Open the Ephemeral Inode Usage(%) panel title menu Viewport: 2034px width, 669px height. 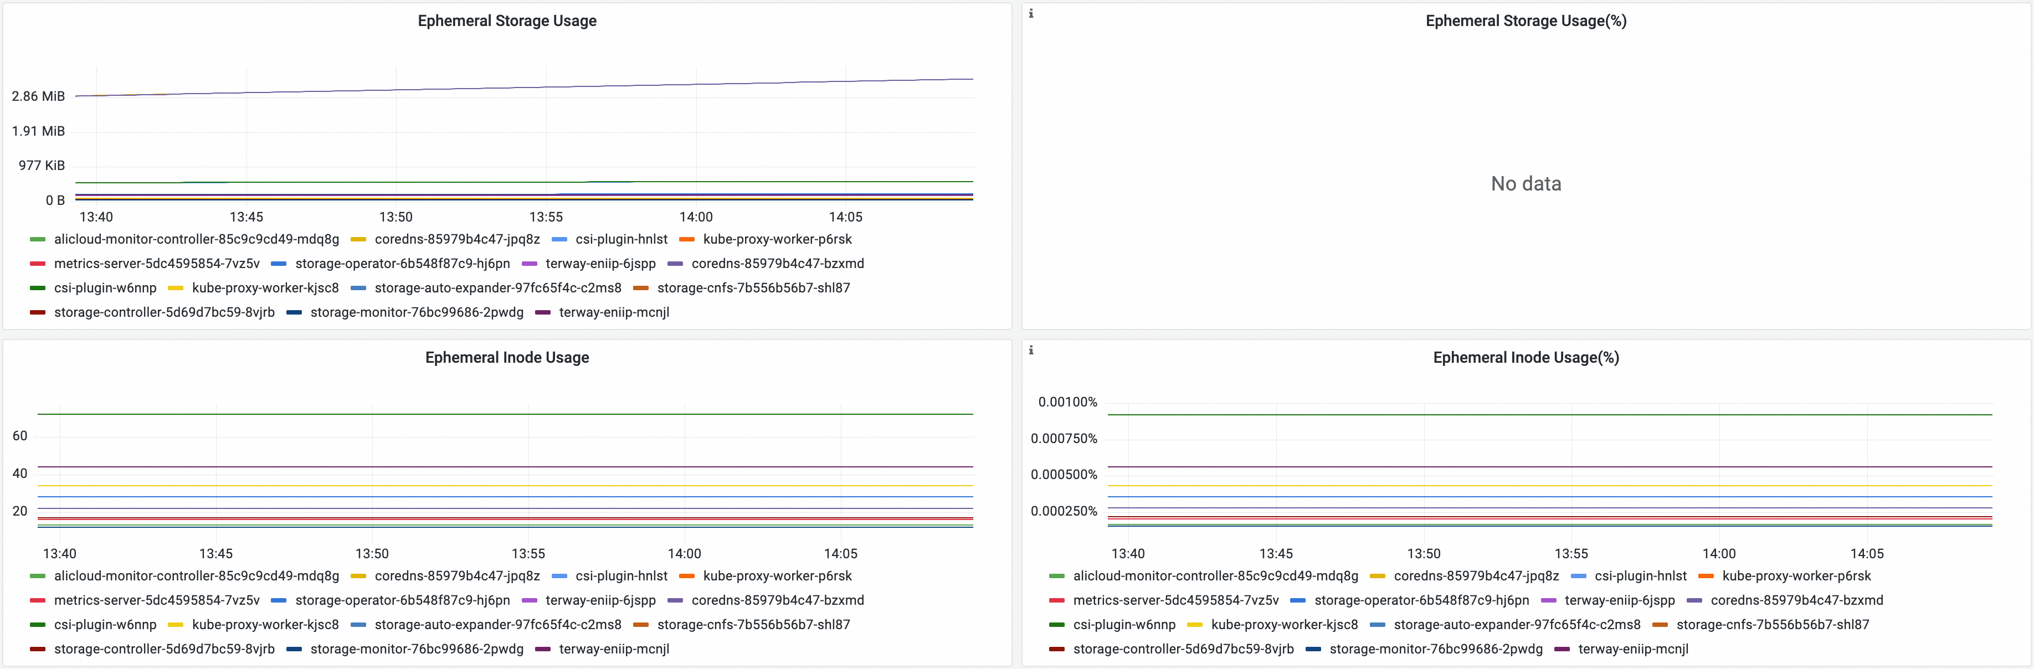pos(1525,357)
